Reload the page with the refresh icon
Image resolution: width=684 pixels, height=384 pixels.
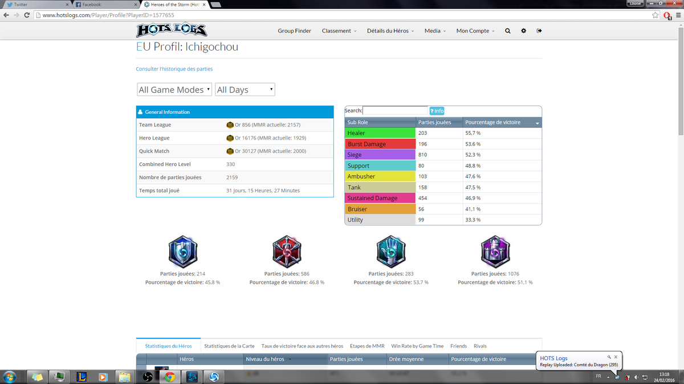[27, 15]
